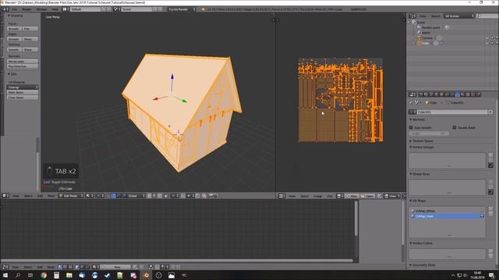Enable the Auto Smooth checkbox
Screen dimensions: 499x280
pos(411,128)
